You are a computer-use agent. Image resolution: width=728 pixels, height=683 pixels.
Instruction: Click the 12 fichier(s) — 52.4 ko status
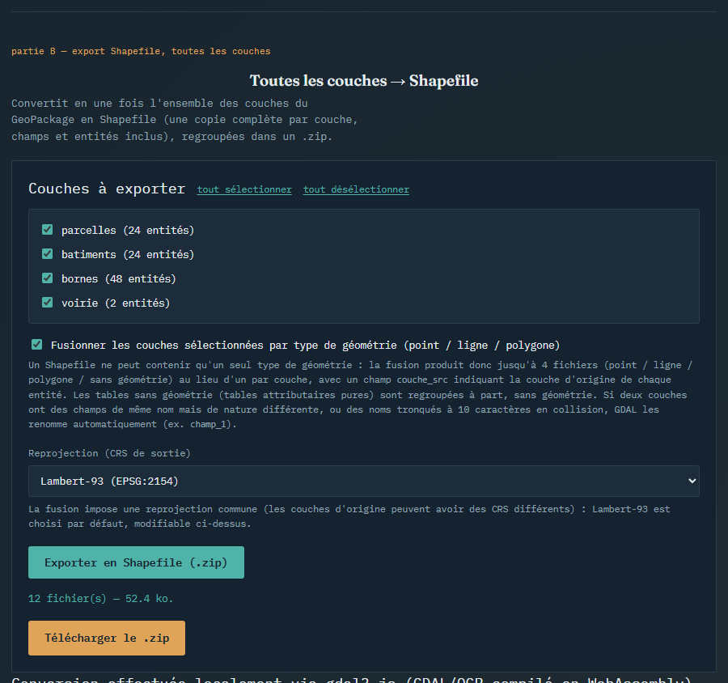point(101,599)
